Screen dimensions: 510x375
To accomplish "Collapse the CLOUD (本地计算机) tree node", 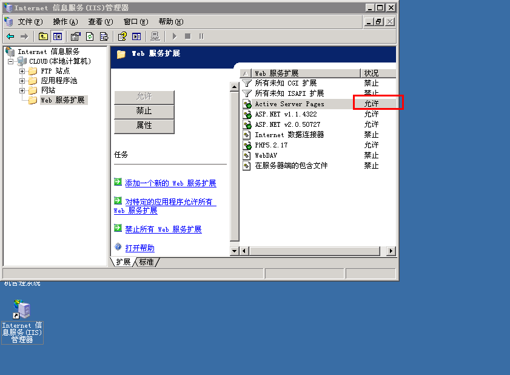I will (11, 61).
